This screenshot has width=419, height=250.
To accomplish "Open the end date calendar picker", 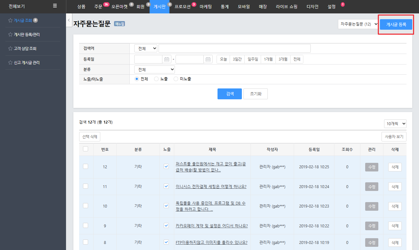I will [208, 59].
